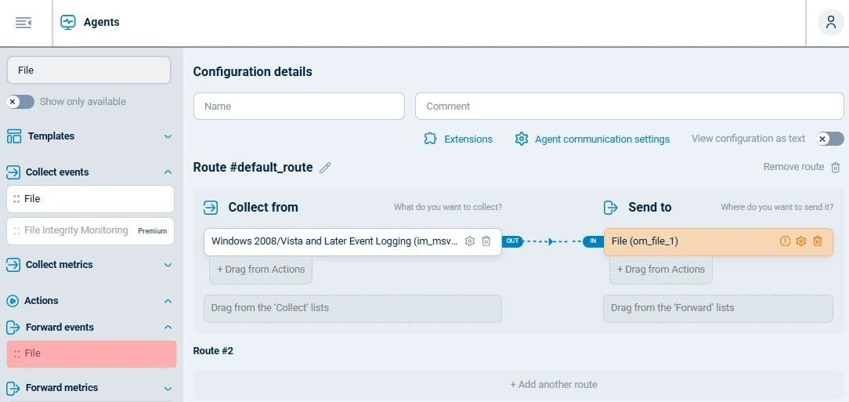This screenshot has width=849, height=402.
Task: Click the hamburger menu collapse icon
Action: [23, 23]
